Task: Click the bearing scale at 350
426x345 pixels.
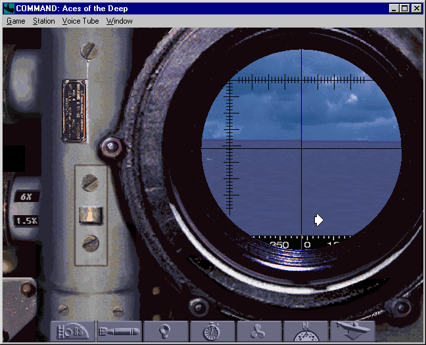Action: pos(279,245)
